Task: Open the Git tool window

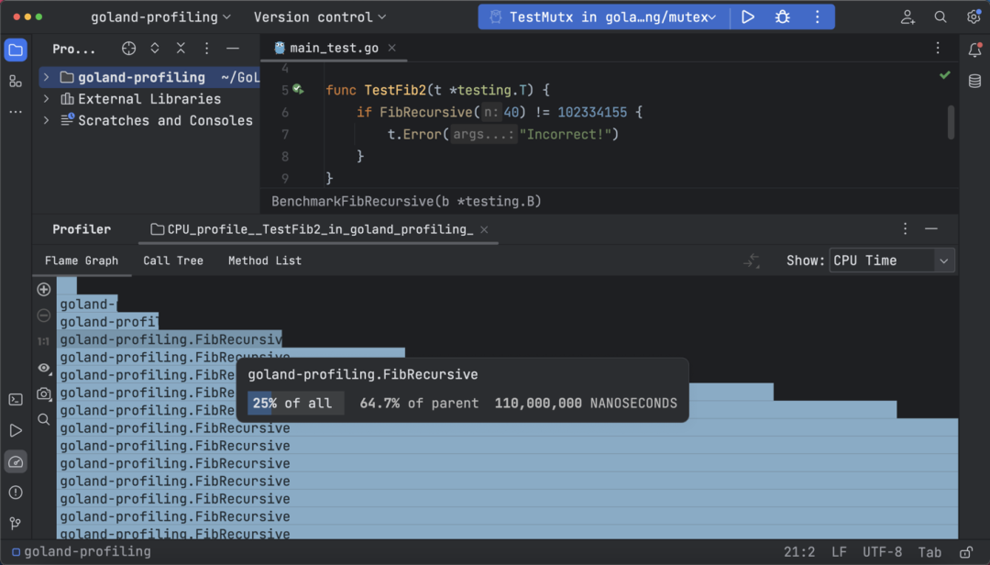Action: pos(16,524)
